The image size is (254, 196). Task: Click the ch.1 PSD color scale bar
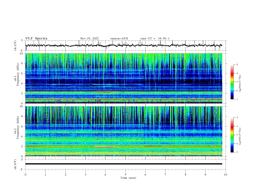(x=232, y=82)
